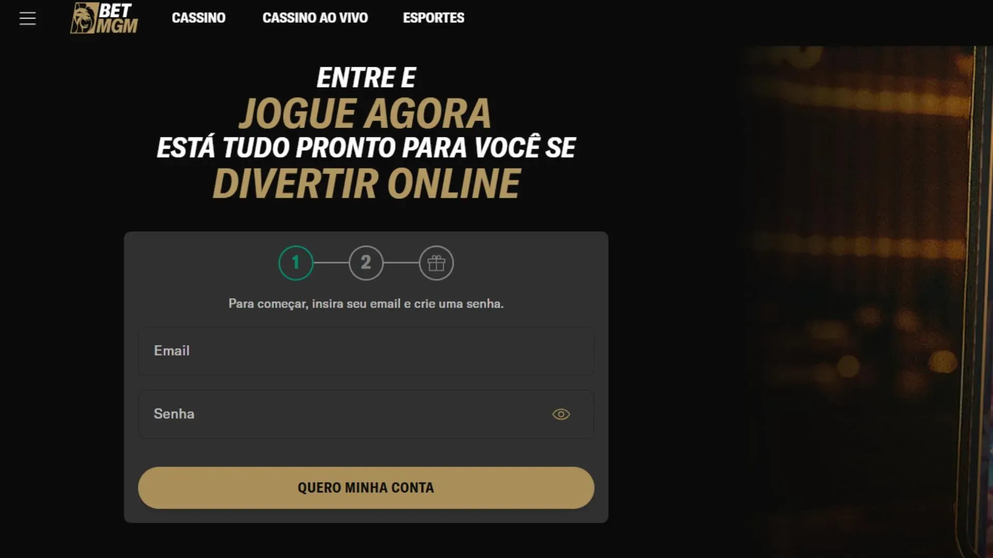Select registration step 1 circle

coord(296,263)
